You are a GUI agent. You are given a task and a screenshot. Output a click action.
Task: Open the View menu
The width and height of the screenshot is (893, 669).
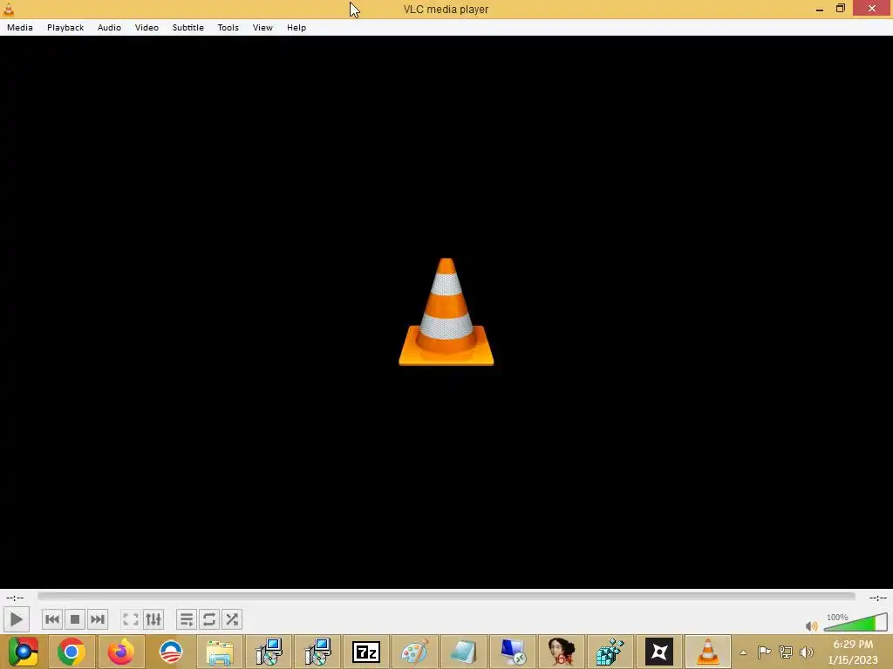[262, 27]
